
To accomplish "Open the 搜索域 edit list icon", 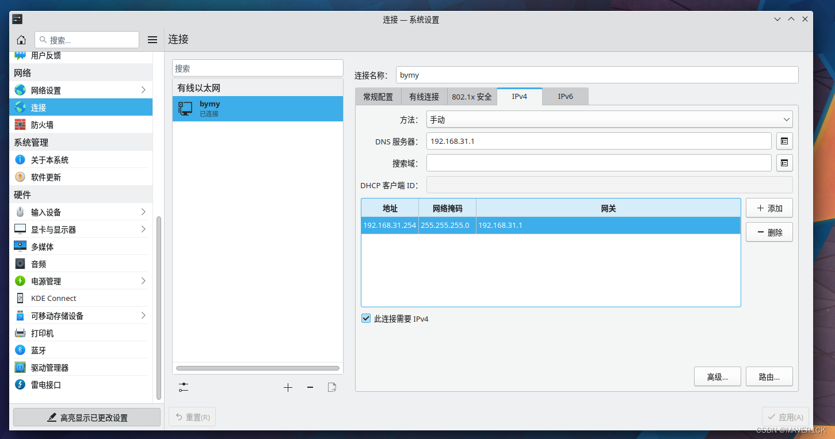I will pos(784,163).
